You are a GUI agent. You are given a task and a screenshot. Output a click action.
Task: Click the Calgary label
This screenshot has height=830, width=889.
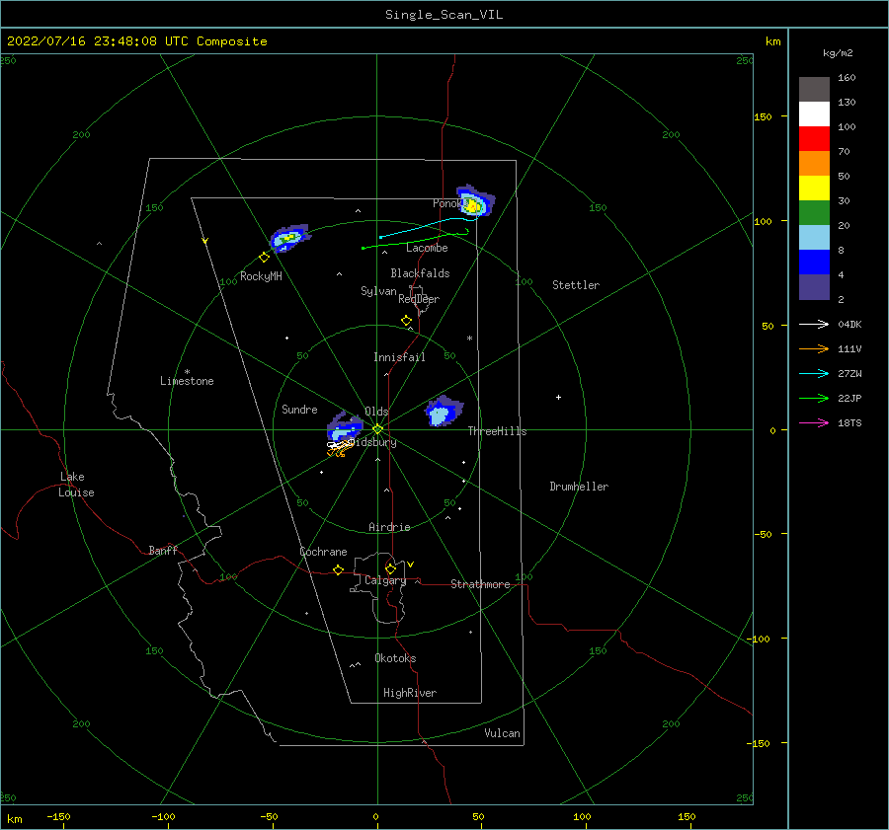pyautogui.click(x=385, y=580)
